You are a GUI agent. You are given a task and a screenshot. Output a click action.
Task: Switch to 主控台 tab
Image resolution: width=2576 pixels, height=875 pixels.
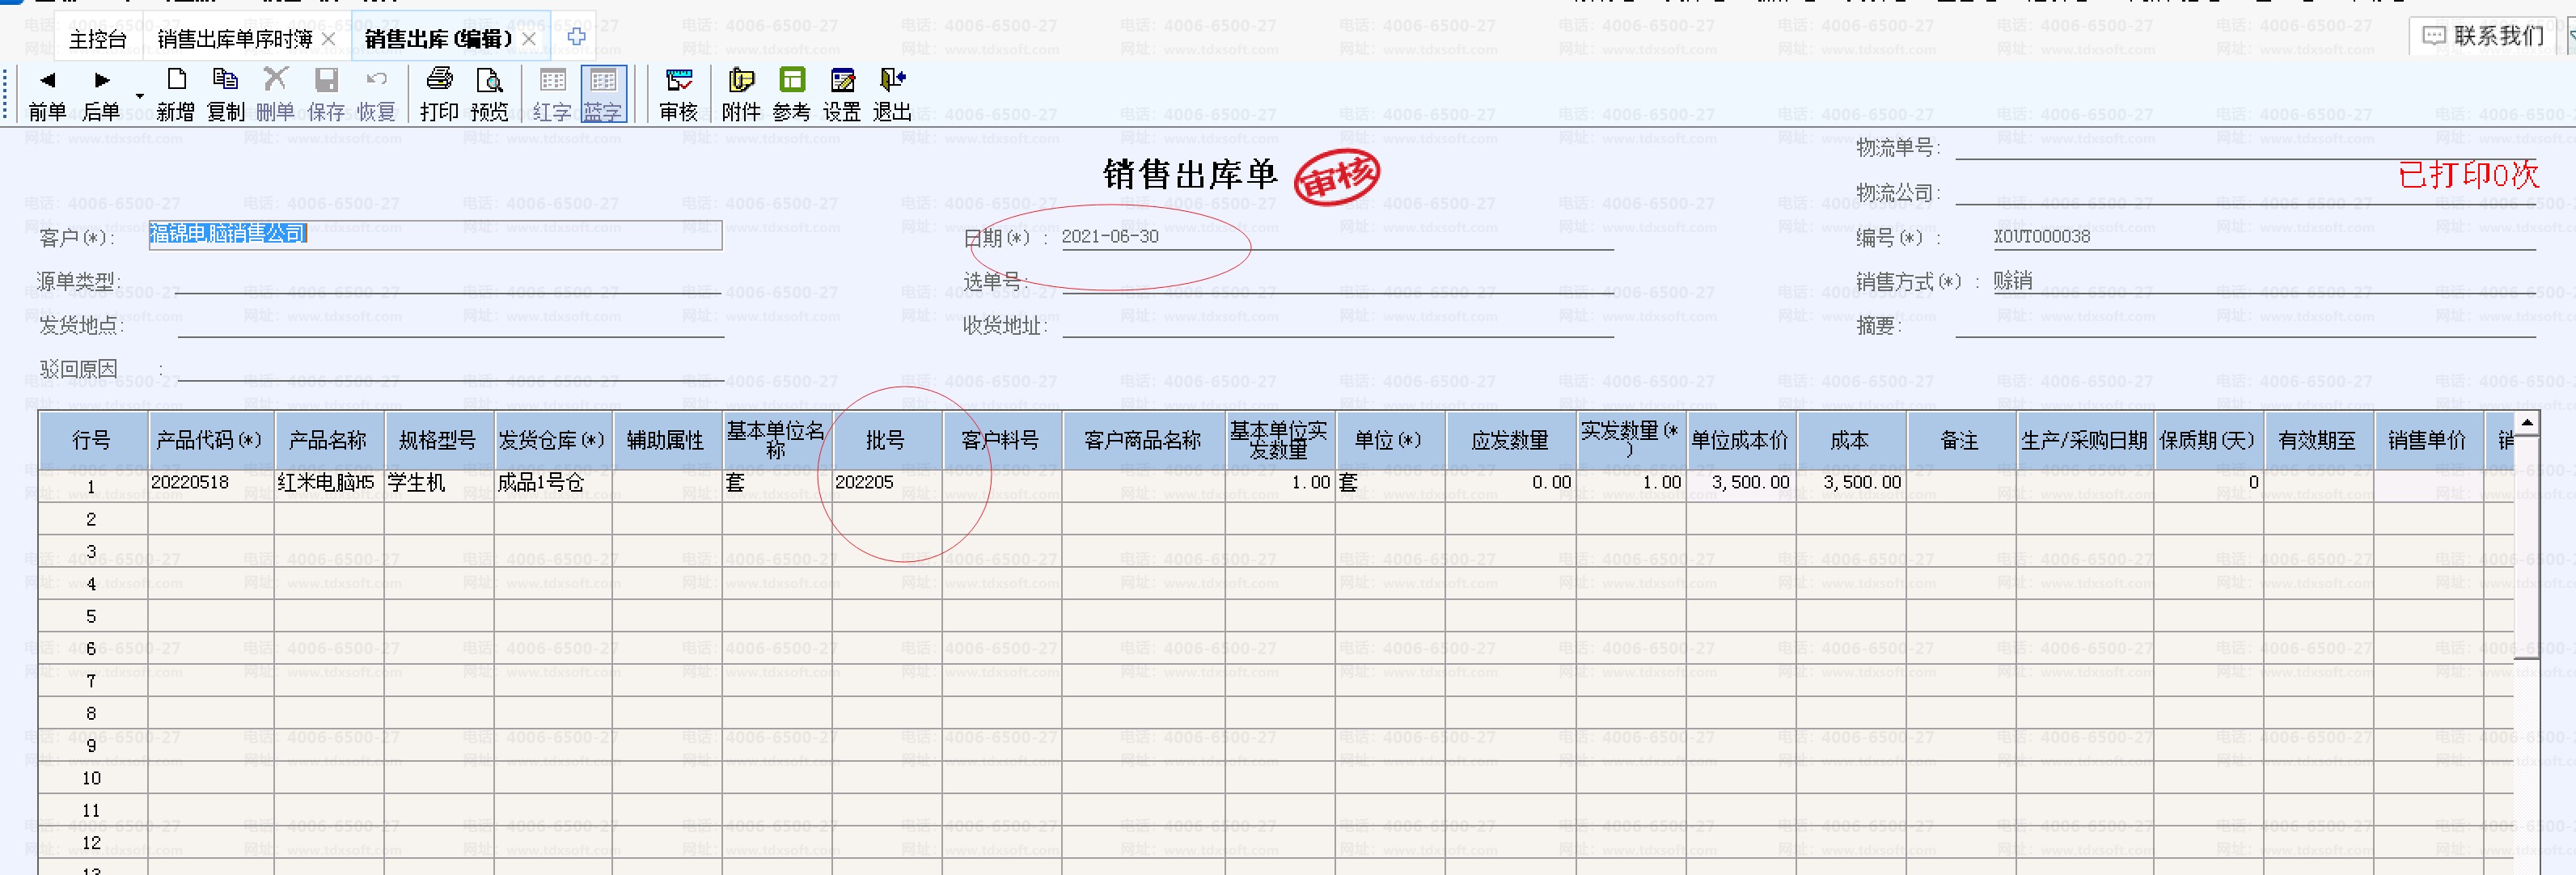(97, 39)
